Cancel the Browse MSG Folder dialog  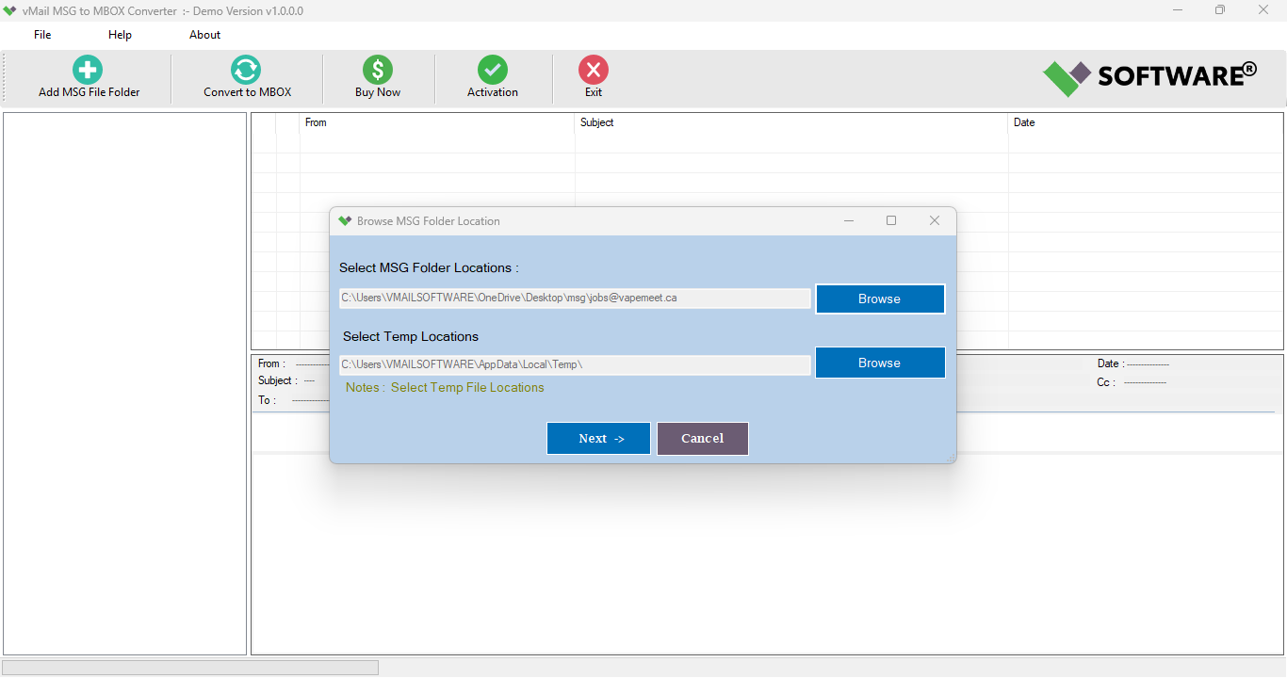702,438
